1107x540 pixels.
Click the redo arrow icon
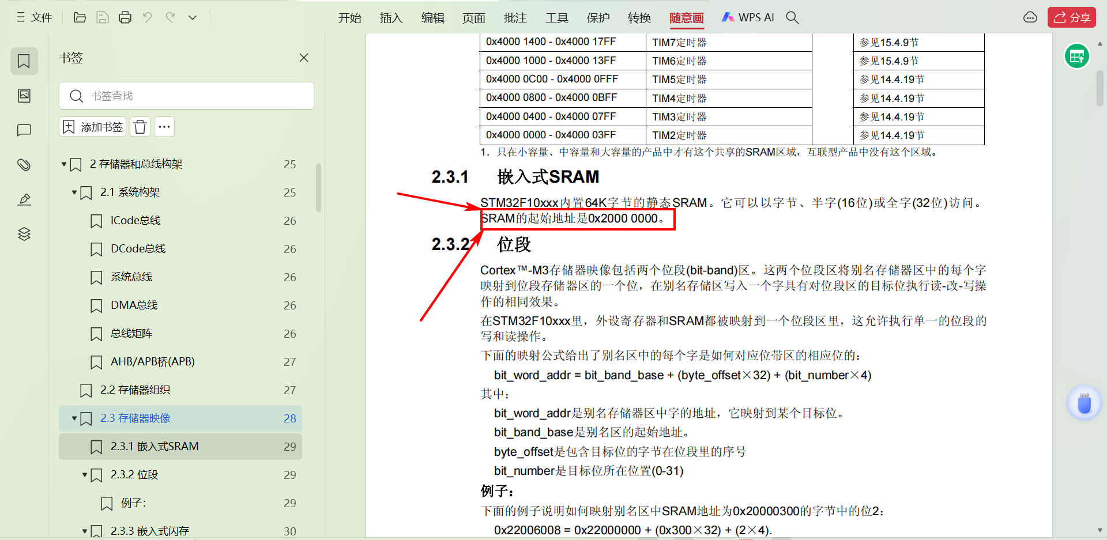click(170, 17)
